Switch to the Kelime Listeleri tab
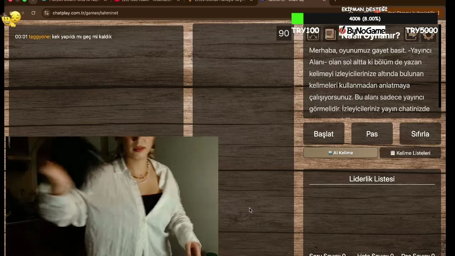This screenshot has height=256, width=455. pyautogui.click(x=410, y=153)
